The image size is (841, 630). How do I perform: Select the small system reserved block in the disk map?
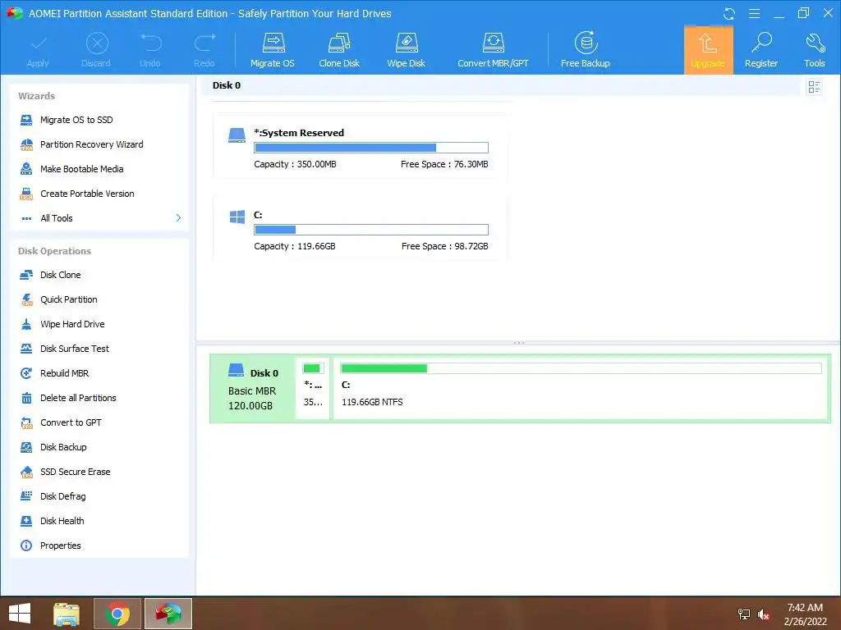tap(313, 388)
